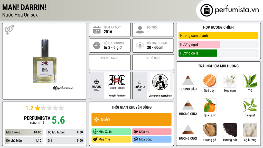Click the Perfumista 5.6 rating score
Viewport: 263px width, 148px height.
click(58, 120)
